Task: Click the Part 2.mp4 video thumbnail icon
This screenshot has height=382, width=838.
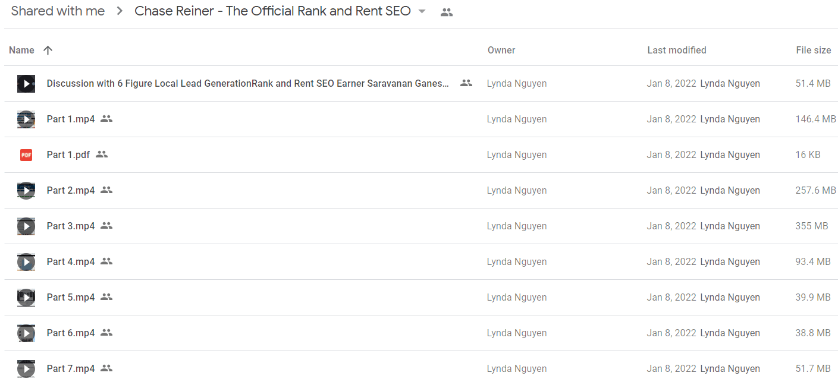Action: tap(26, 191)
